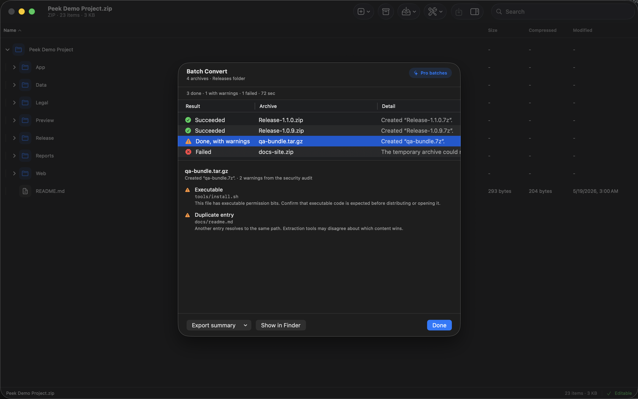Collapse the Peek Demo Project folder
The height and width of the screenshot is (399, 638).
tap(7, 50)
